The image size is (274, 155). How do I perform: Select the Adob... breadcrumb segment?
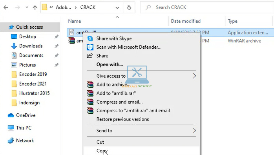coord(63,7)
